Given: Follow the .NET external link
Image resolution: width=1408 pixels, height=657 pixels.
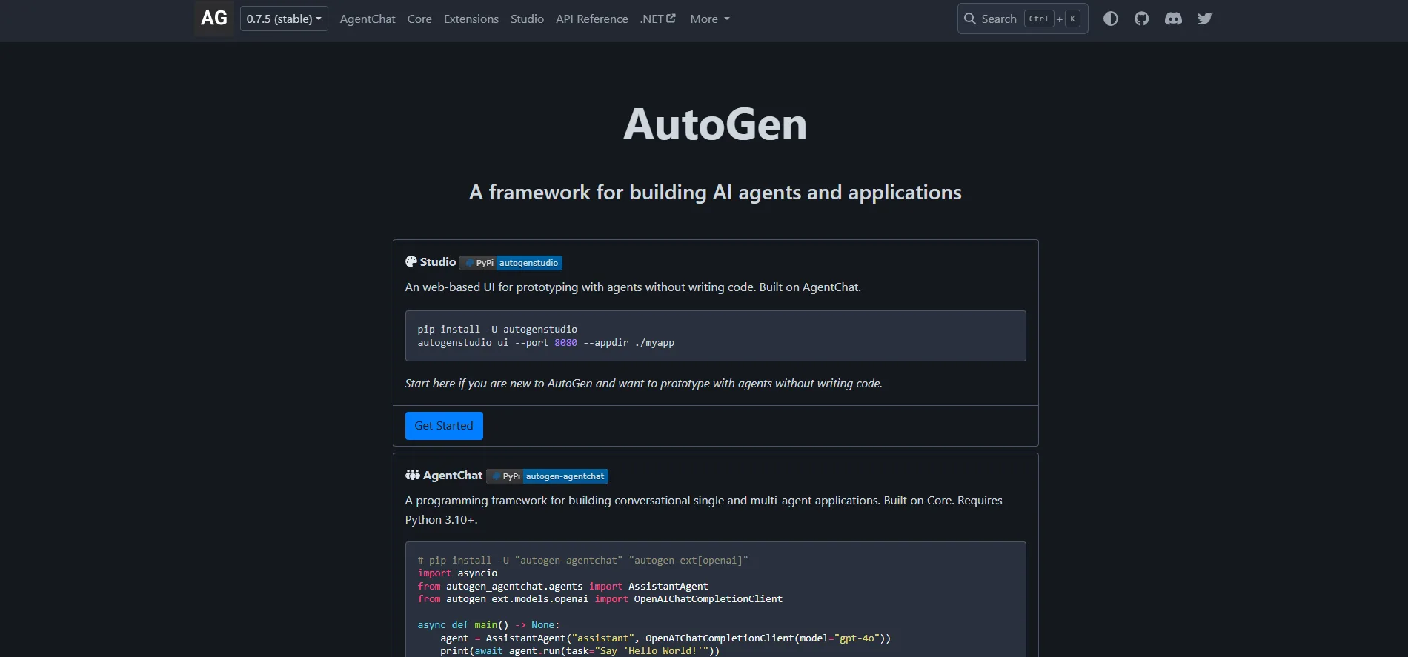Looking at the screenshot, I should point(657,19).
